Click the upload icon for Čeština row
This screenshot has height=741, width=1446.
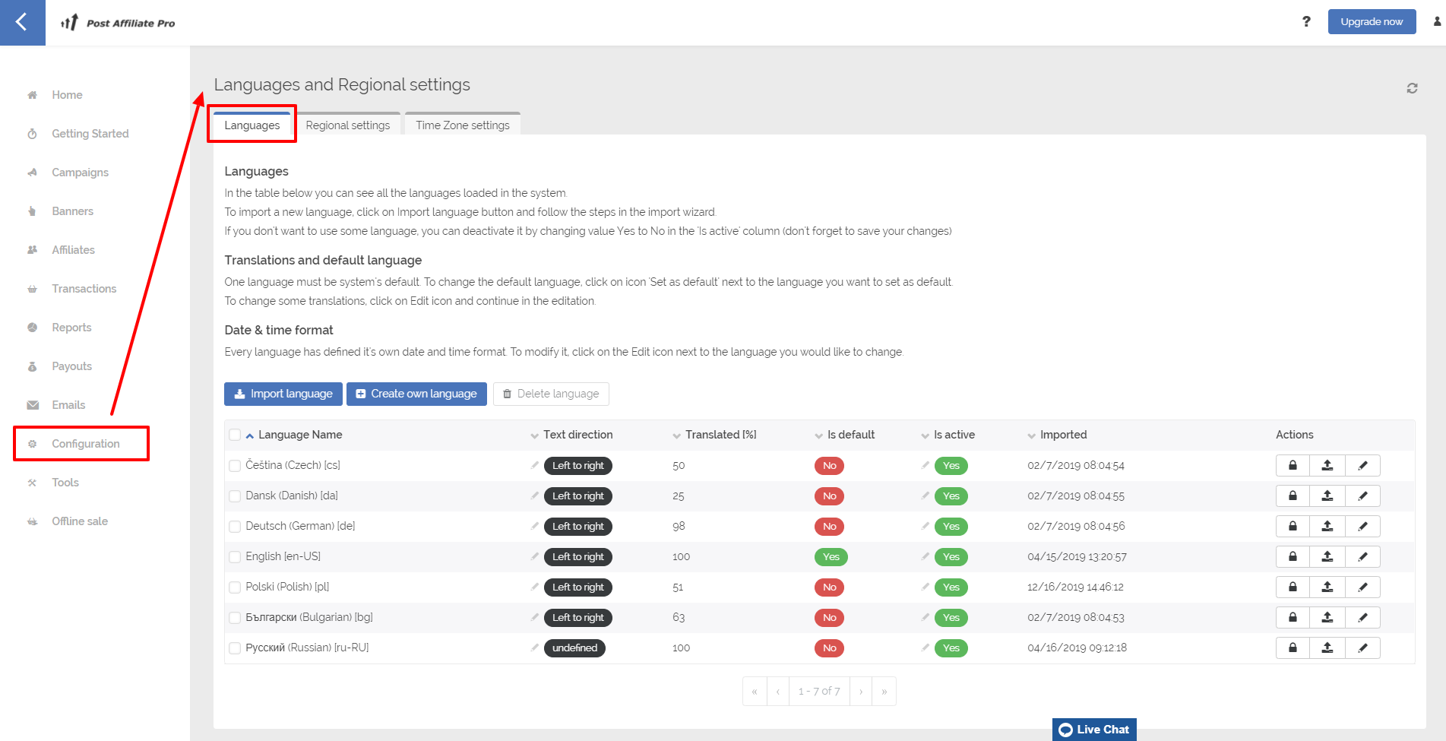1327,465
